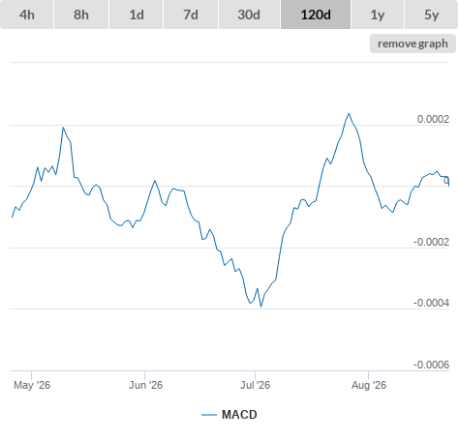Open the 5y time range
Viewport: 459px width, 440px height.
[x=431, y=15]
